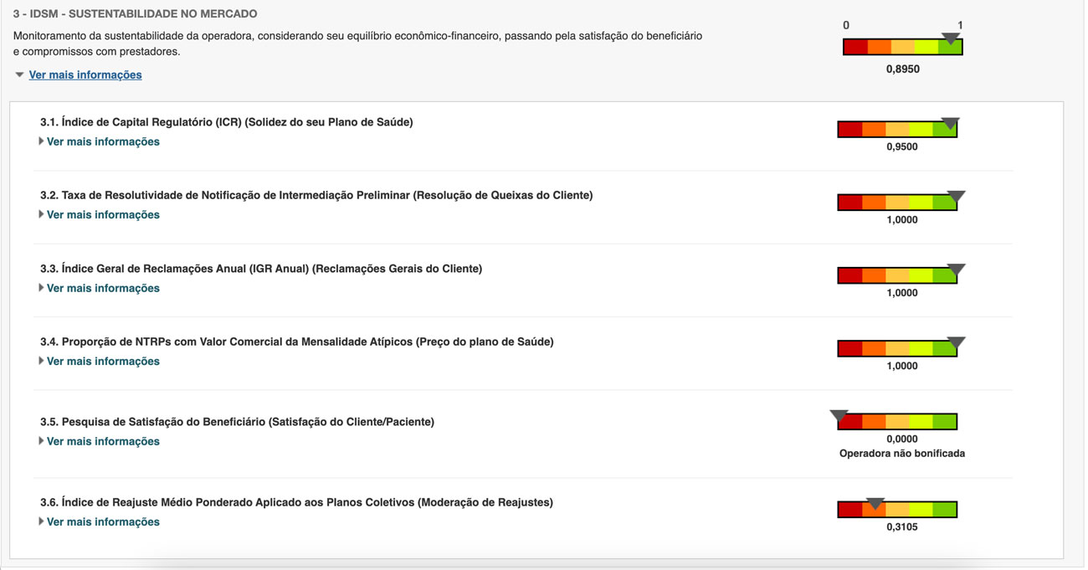Click the color gauge scoring 0,8950

903,47
